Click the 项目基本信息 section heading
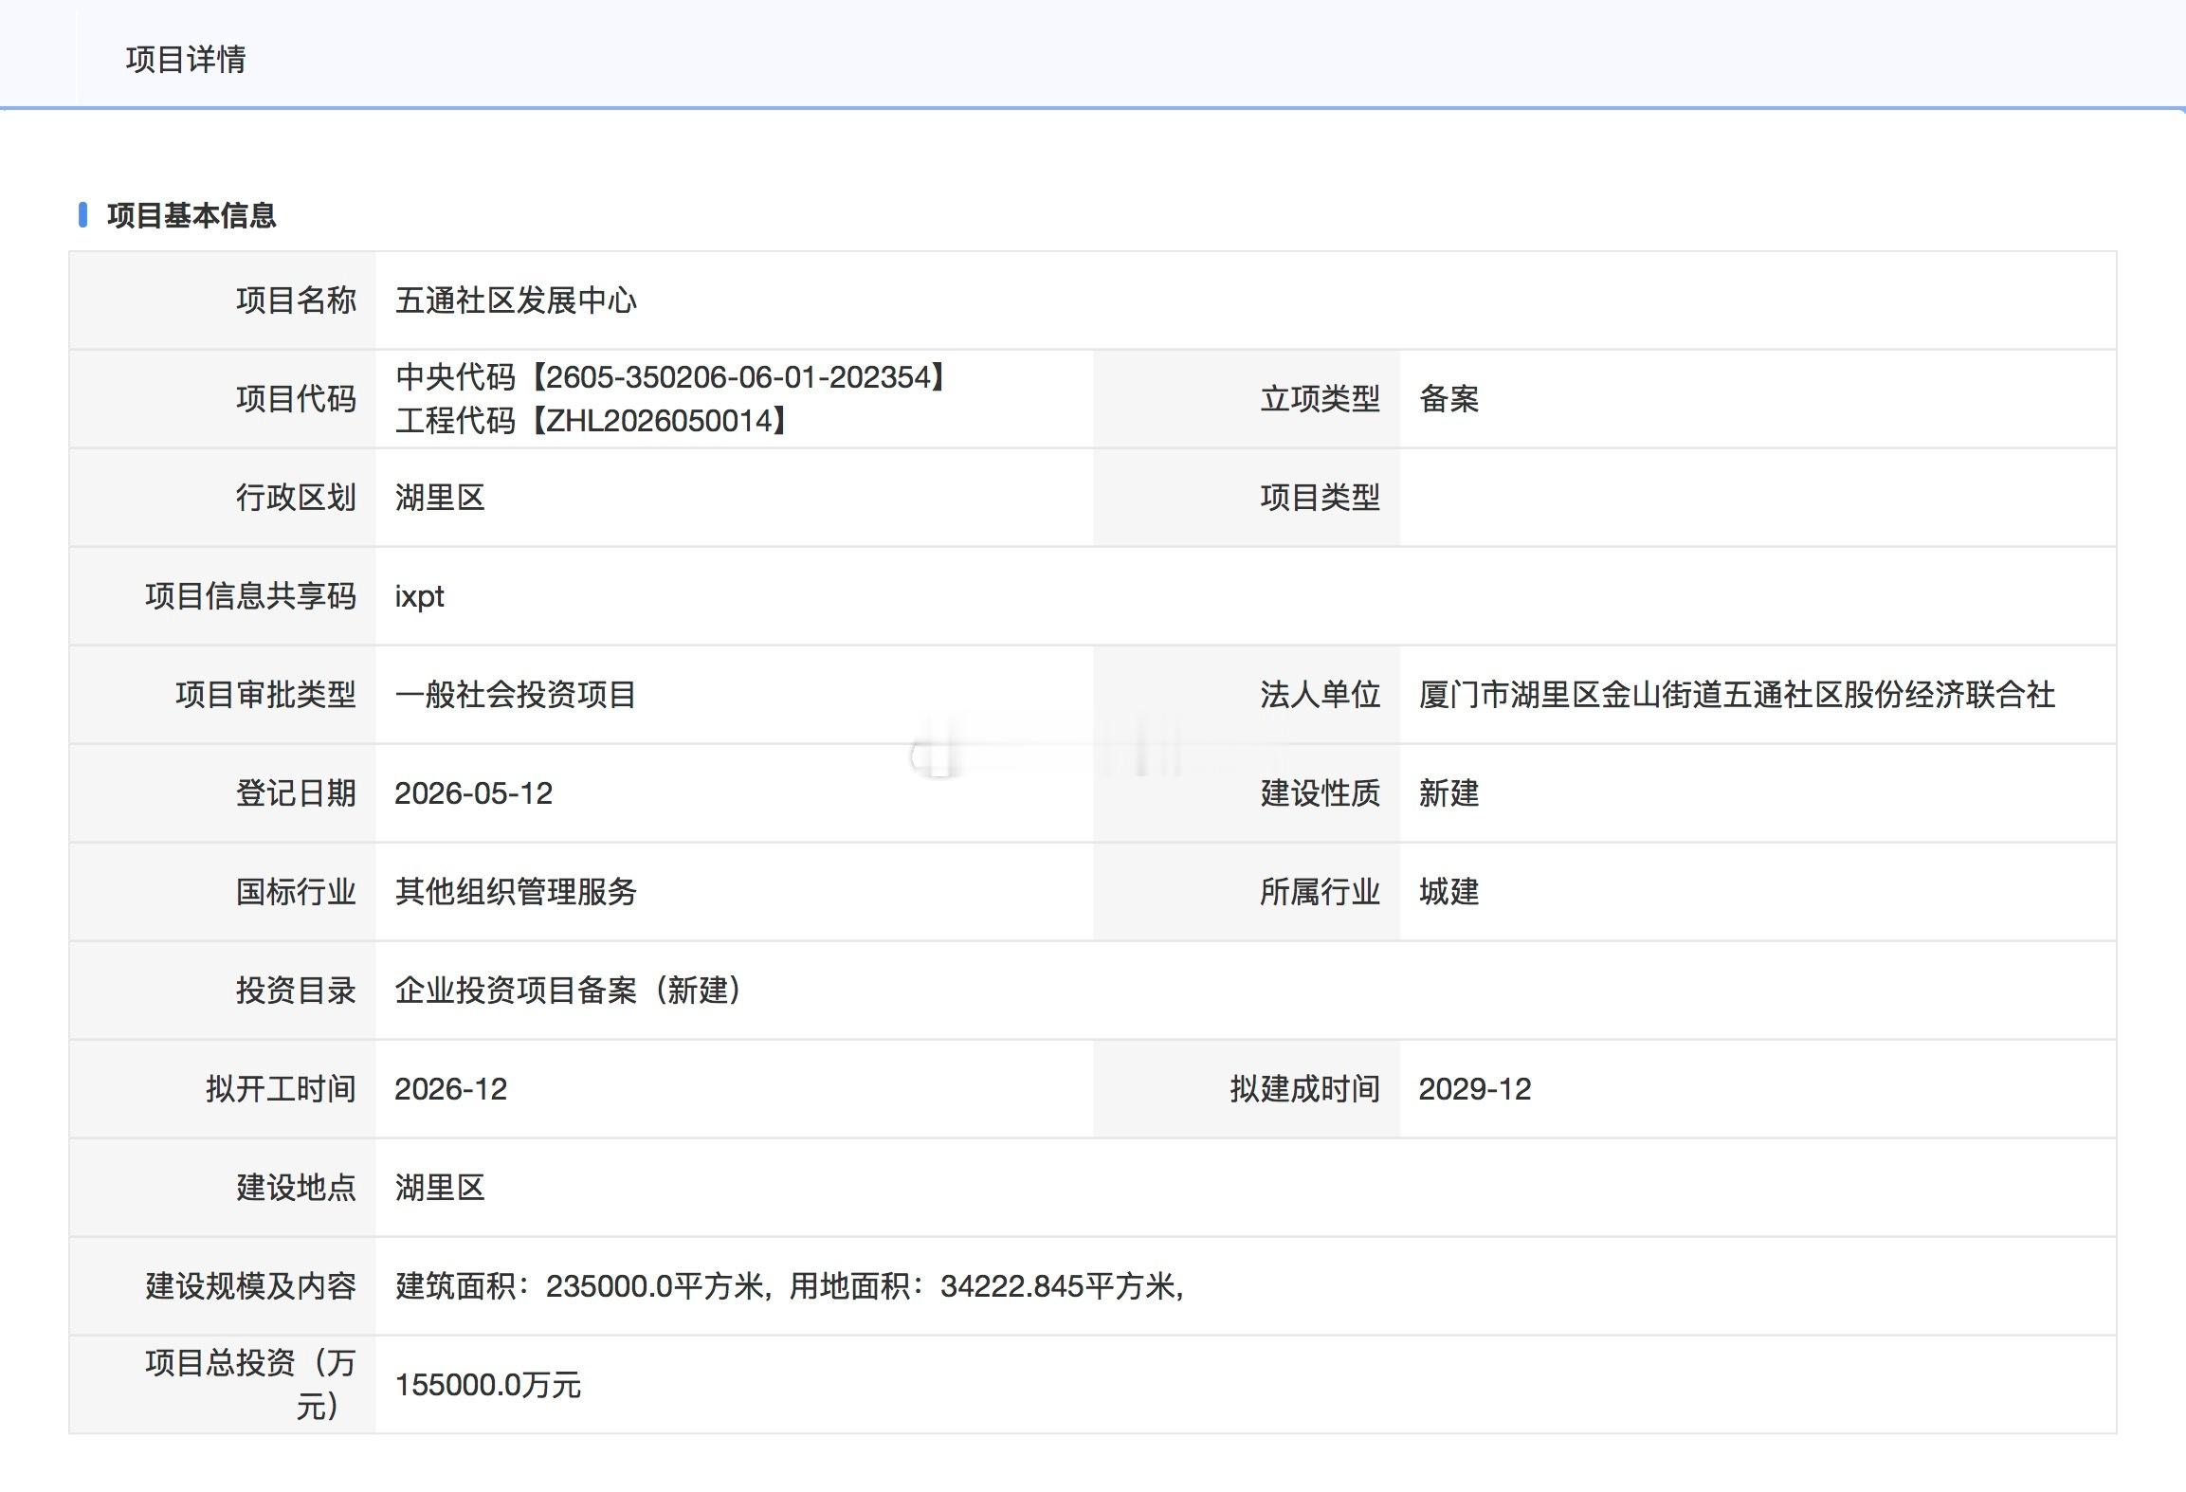2186x1492 pixels. click(x=191, y=216)
